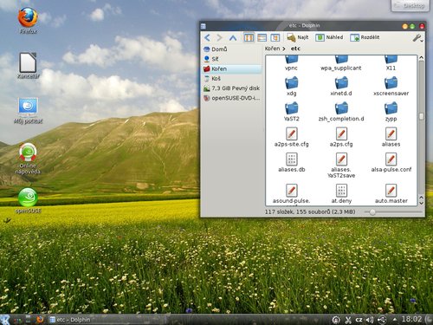Go up to parent folder
The height and width of the screenshot is (325, 433).
click(x=233, y=37)
